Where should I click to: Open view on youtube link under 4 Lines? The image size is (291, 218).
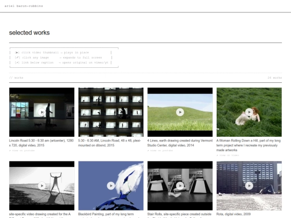click(160, 151)
